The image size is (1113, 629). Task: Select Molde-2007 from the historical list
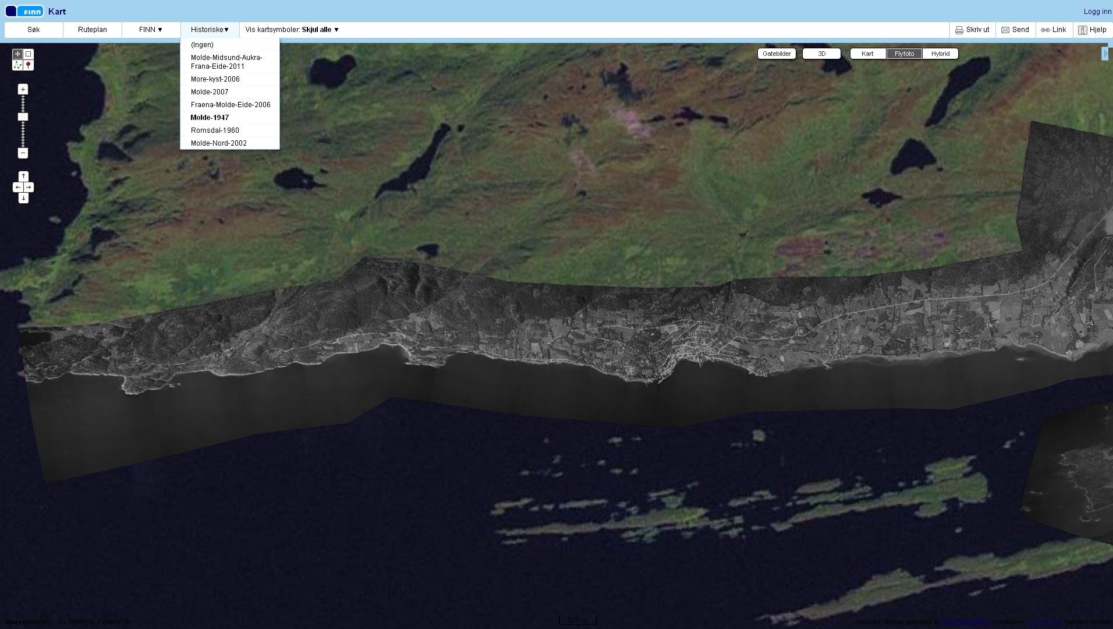click(x=210, y=92)
